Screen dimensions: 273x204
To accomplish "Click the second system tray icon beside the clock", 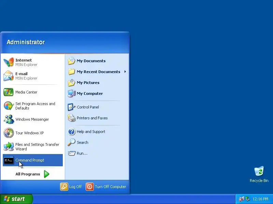I will click(x=247, y=199).
